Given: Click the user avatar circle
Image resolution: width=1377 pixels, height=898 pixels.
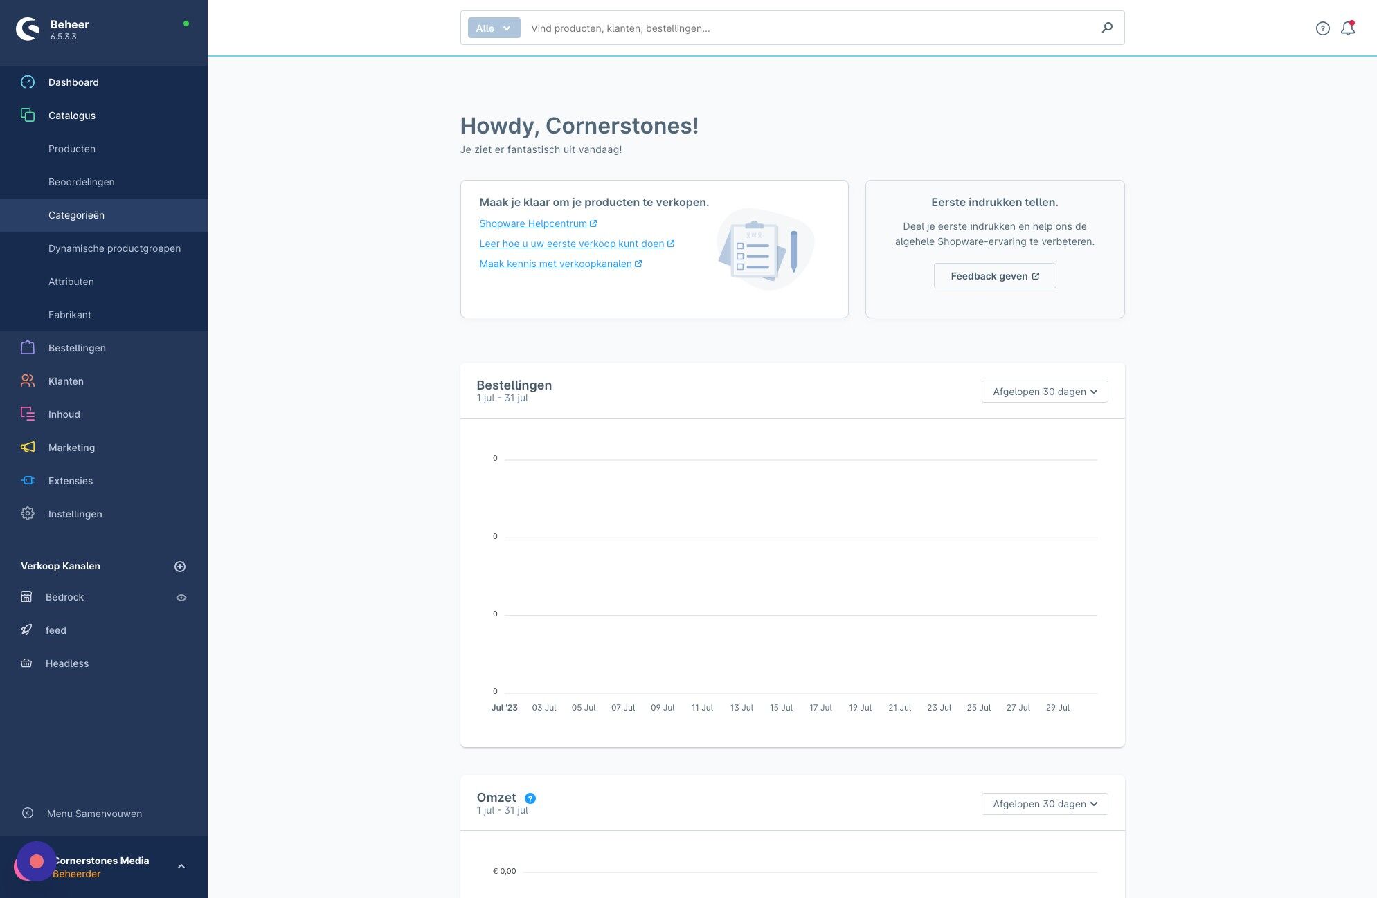Looking at the screenshot, I should pos(36,862).
